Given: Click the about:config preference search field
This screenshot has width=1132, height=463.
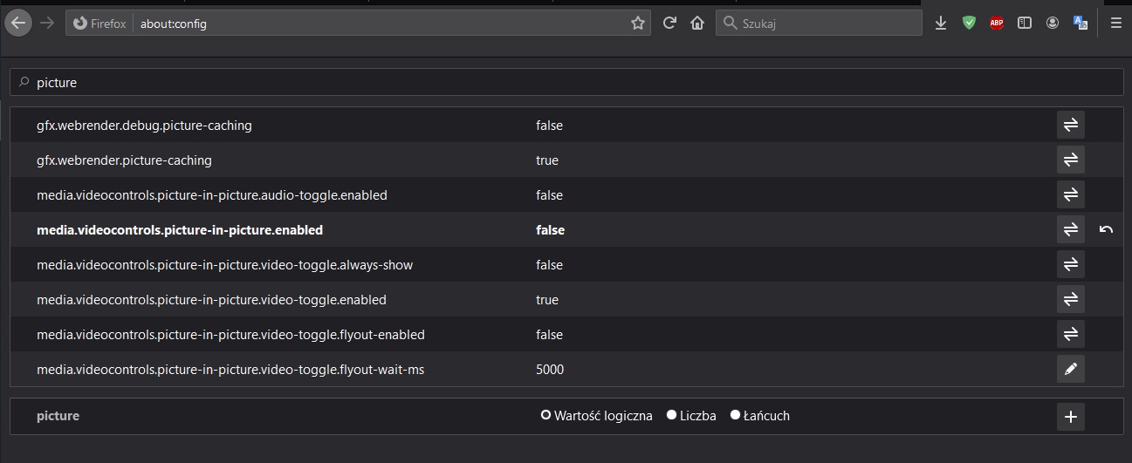Looking at the screenshot, I should tap(567, 83).
